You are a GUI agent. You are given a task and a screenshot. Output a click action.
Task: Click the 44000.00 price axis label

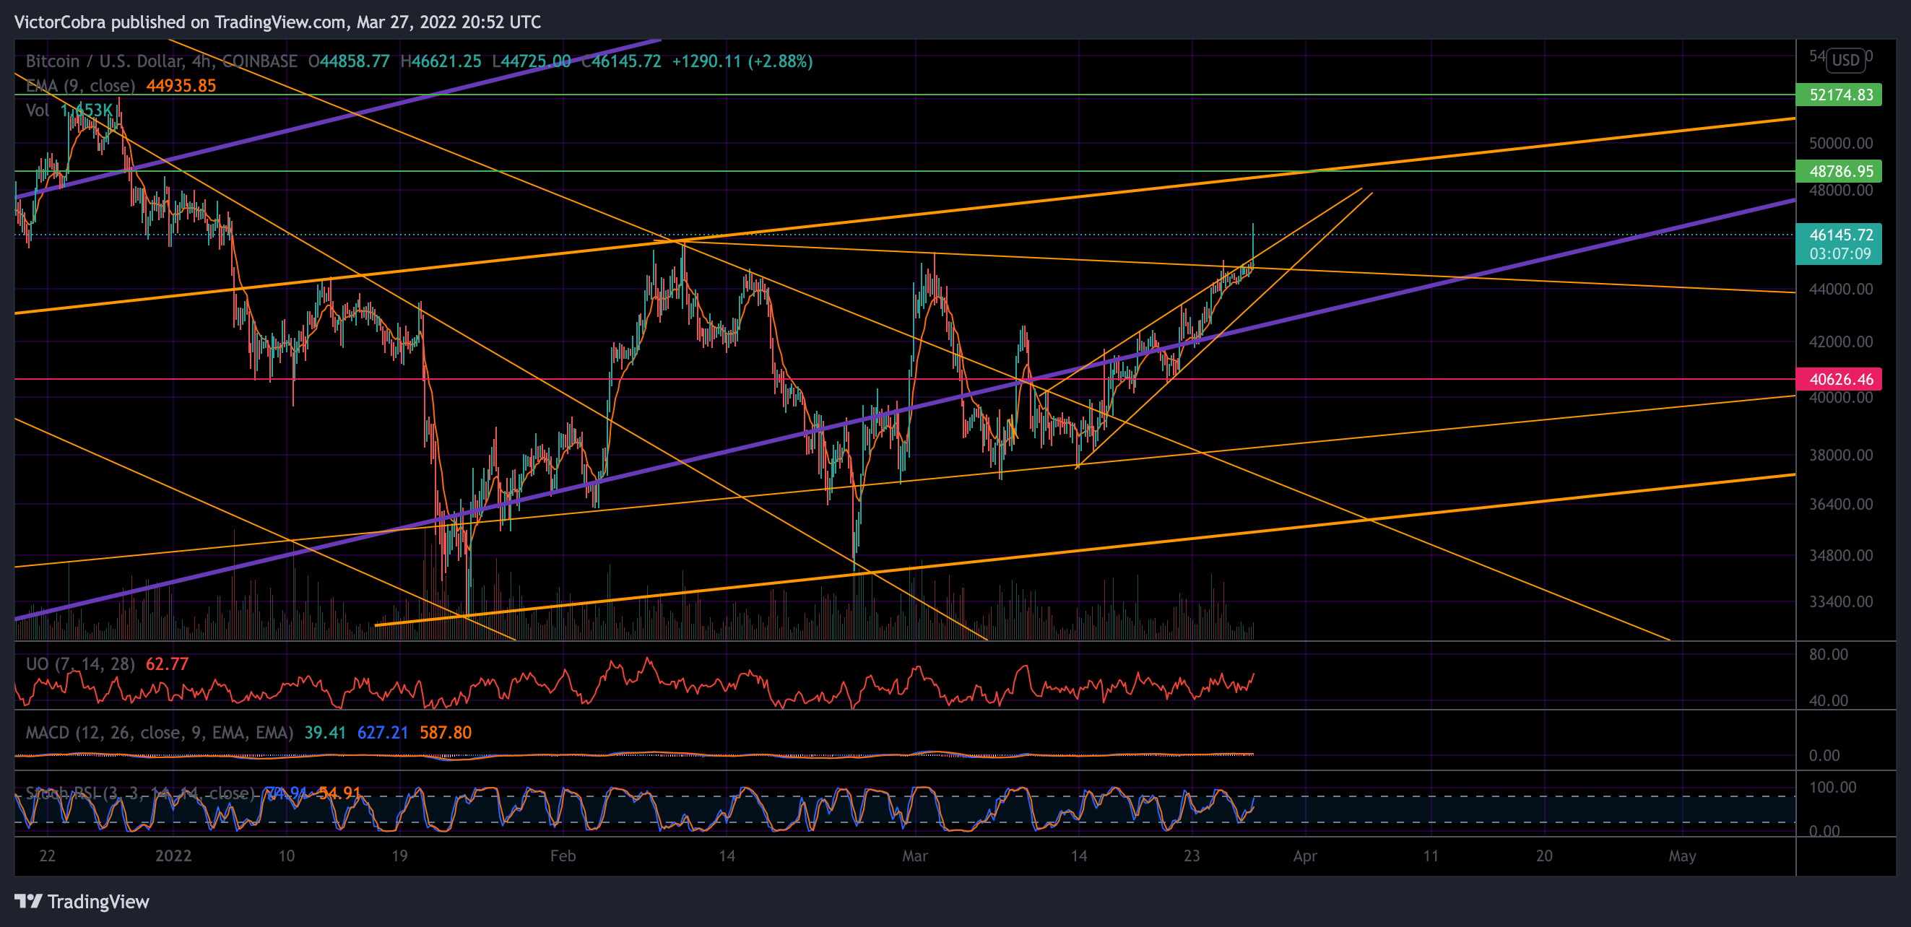pos(1840,290)
